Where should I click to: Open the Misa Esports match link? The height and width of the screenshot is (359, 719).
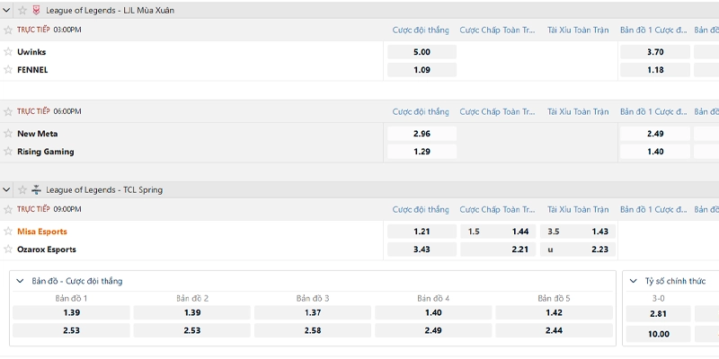coord(42,232)
